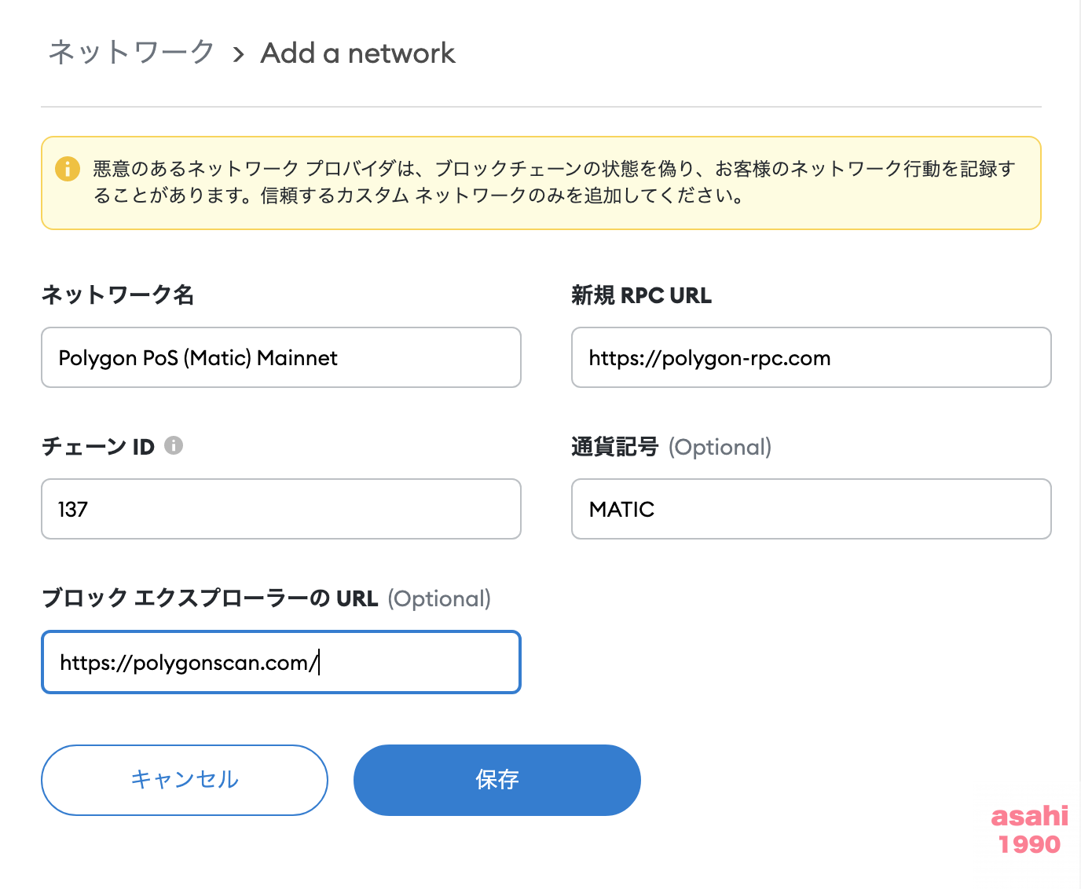
Task: Click the チェーン ID label text
Action: [98, 446]
